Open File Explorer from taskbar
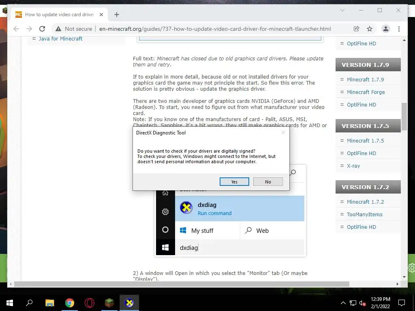 [49, 303]
